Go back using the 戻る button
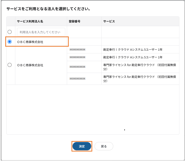 pos(104,146)
